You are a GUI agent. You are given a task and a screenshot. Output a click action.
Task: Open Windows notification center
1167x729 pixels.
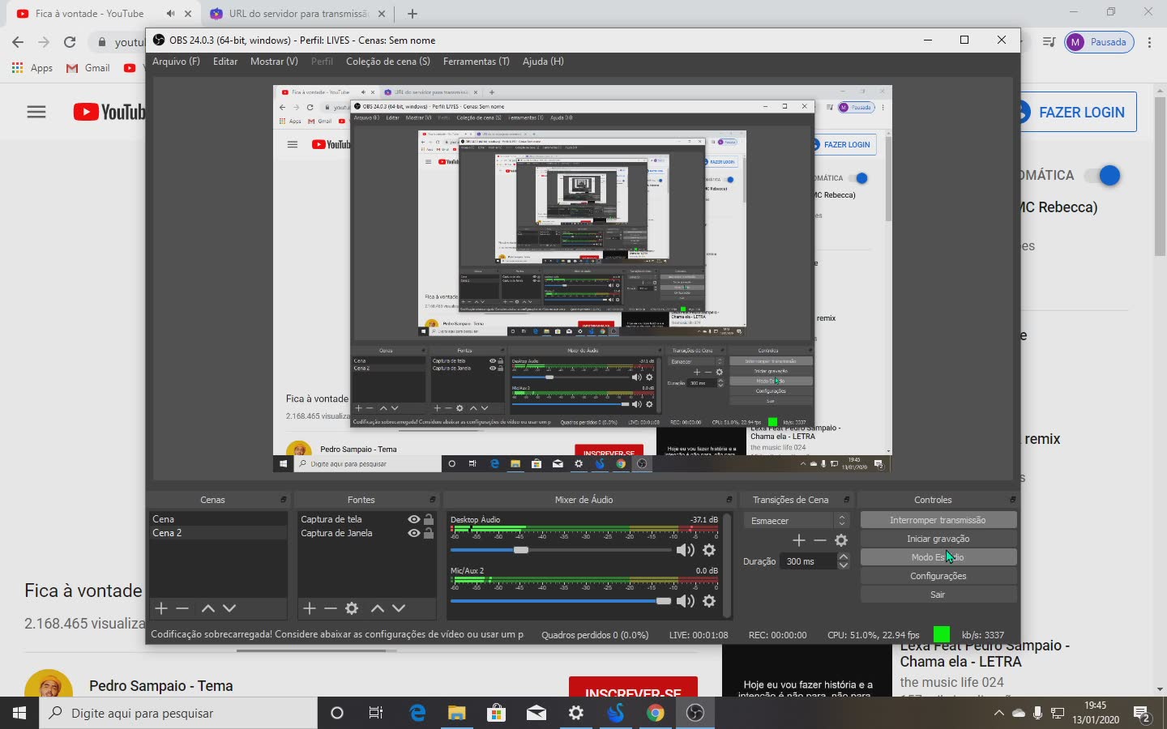(x=1143, y=714)
